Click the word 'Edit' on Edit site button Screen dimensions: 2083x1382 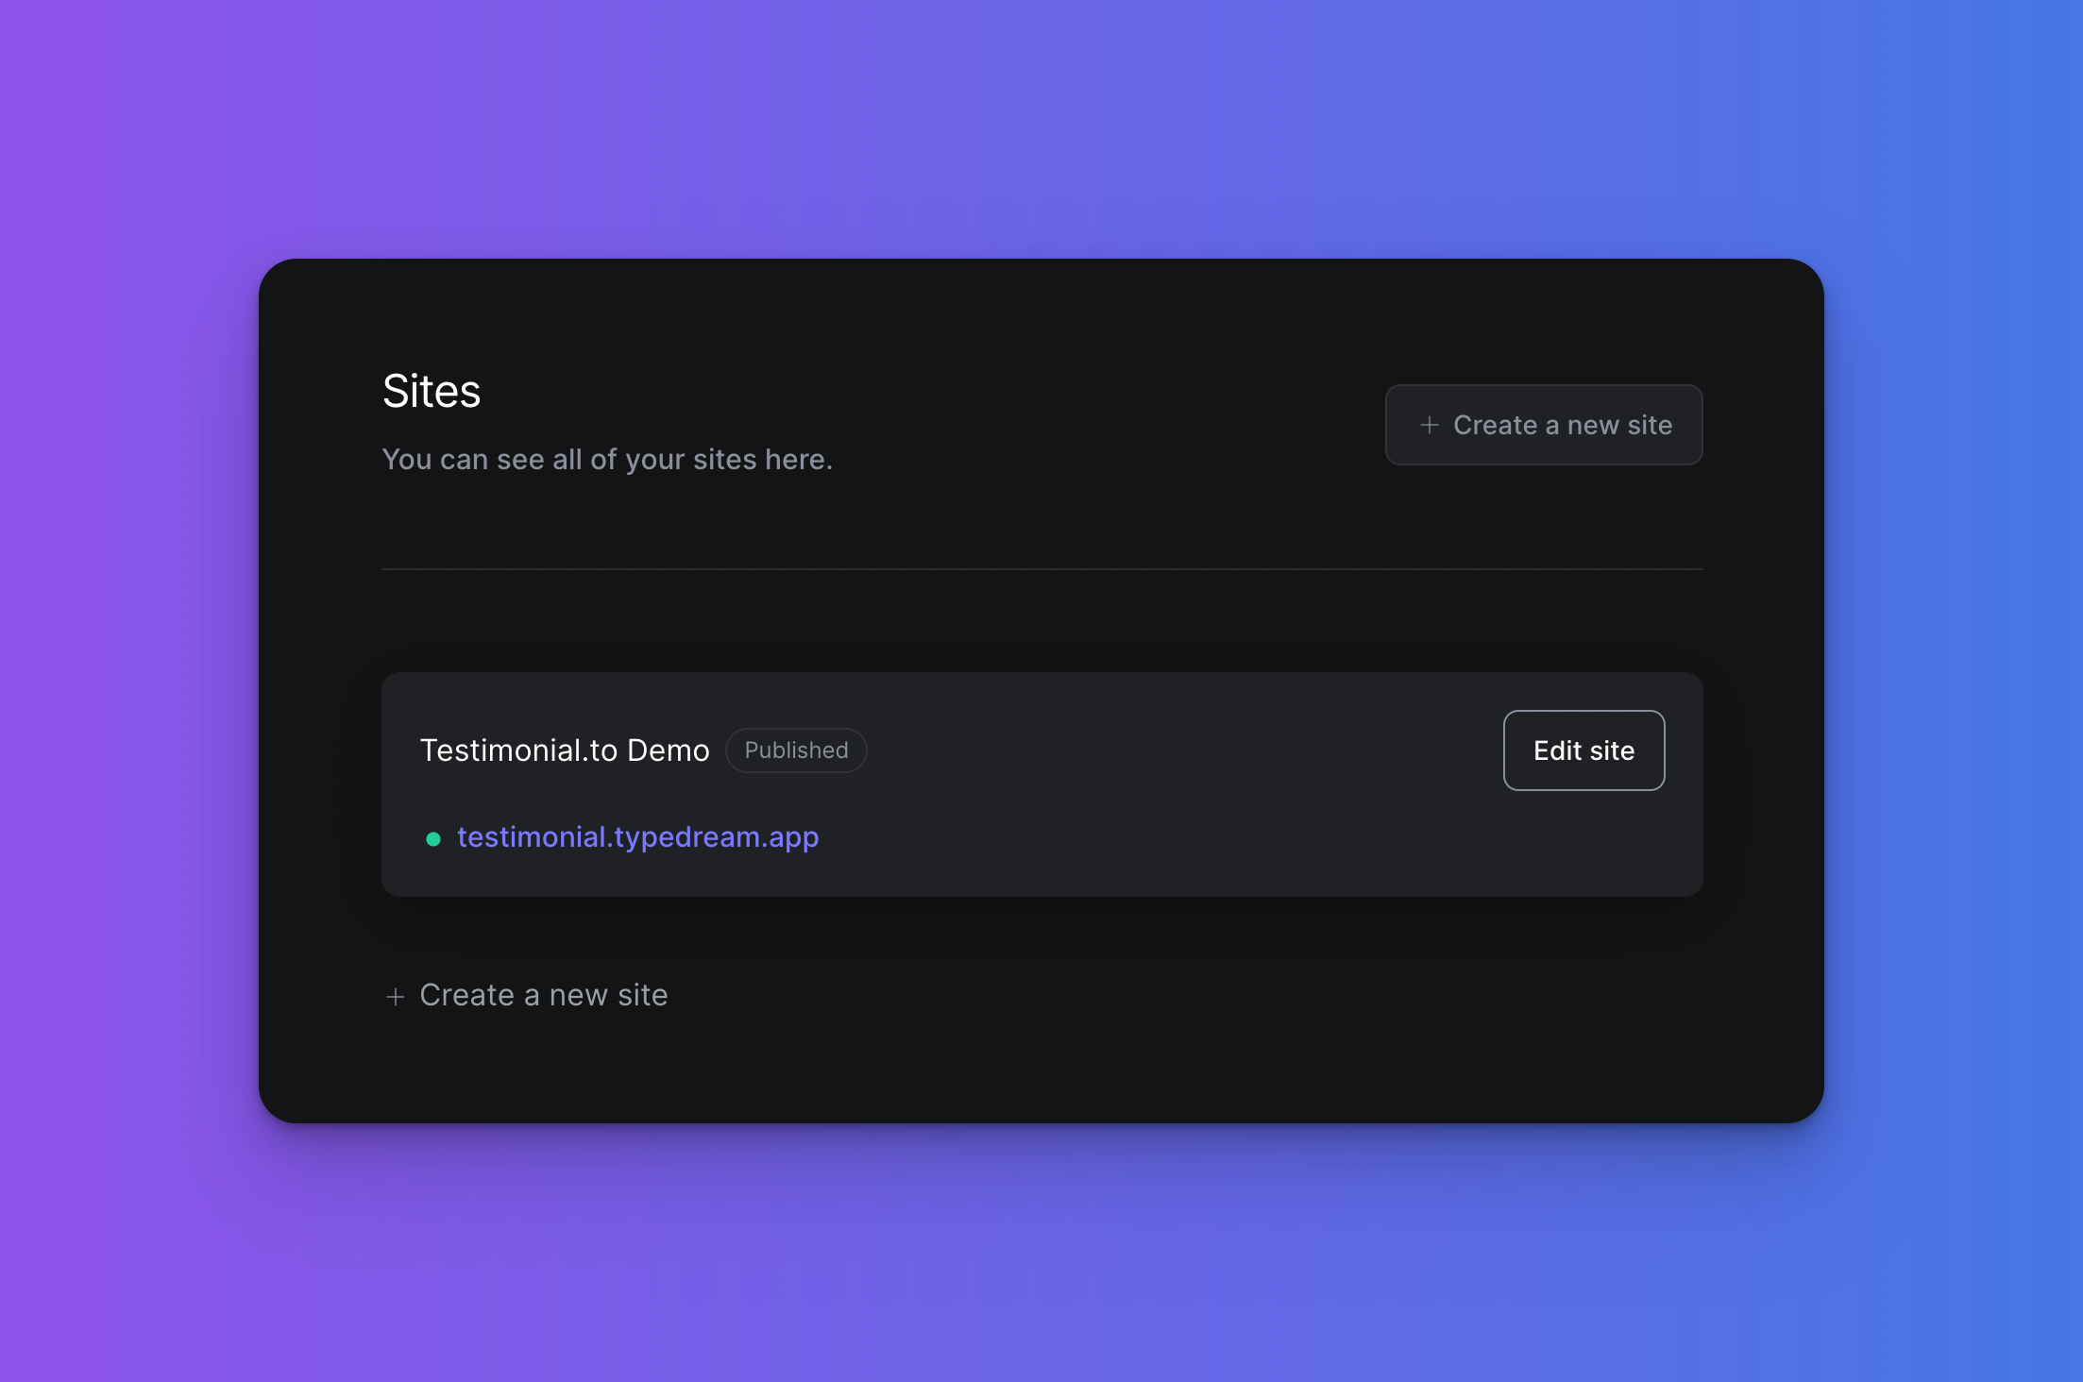[1557, 750]
